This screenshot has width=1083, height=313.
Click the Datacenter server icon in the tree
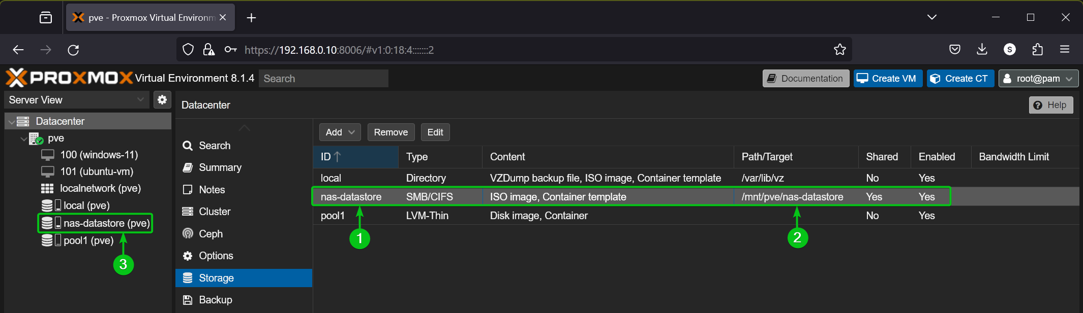(x=23, y=121)
